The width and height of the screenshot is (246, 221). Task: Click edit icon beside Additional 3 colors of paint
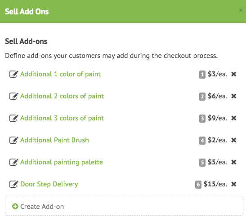coord(14,118)
